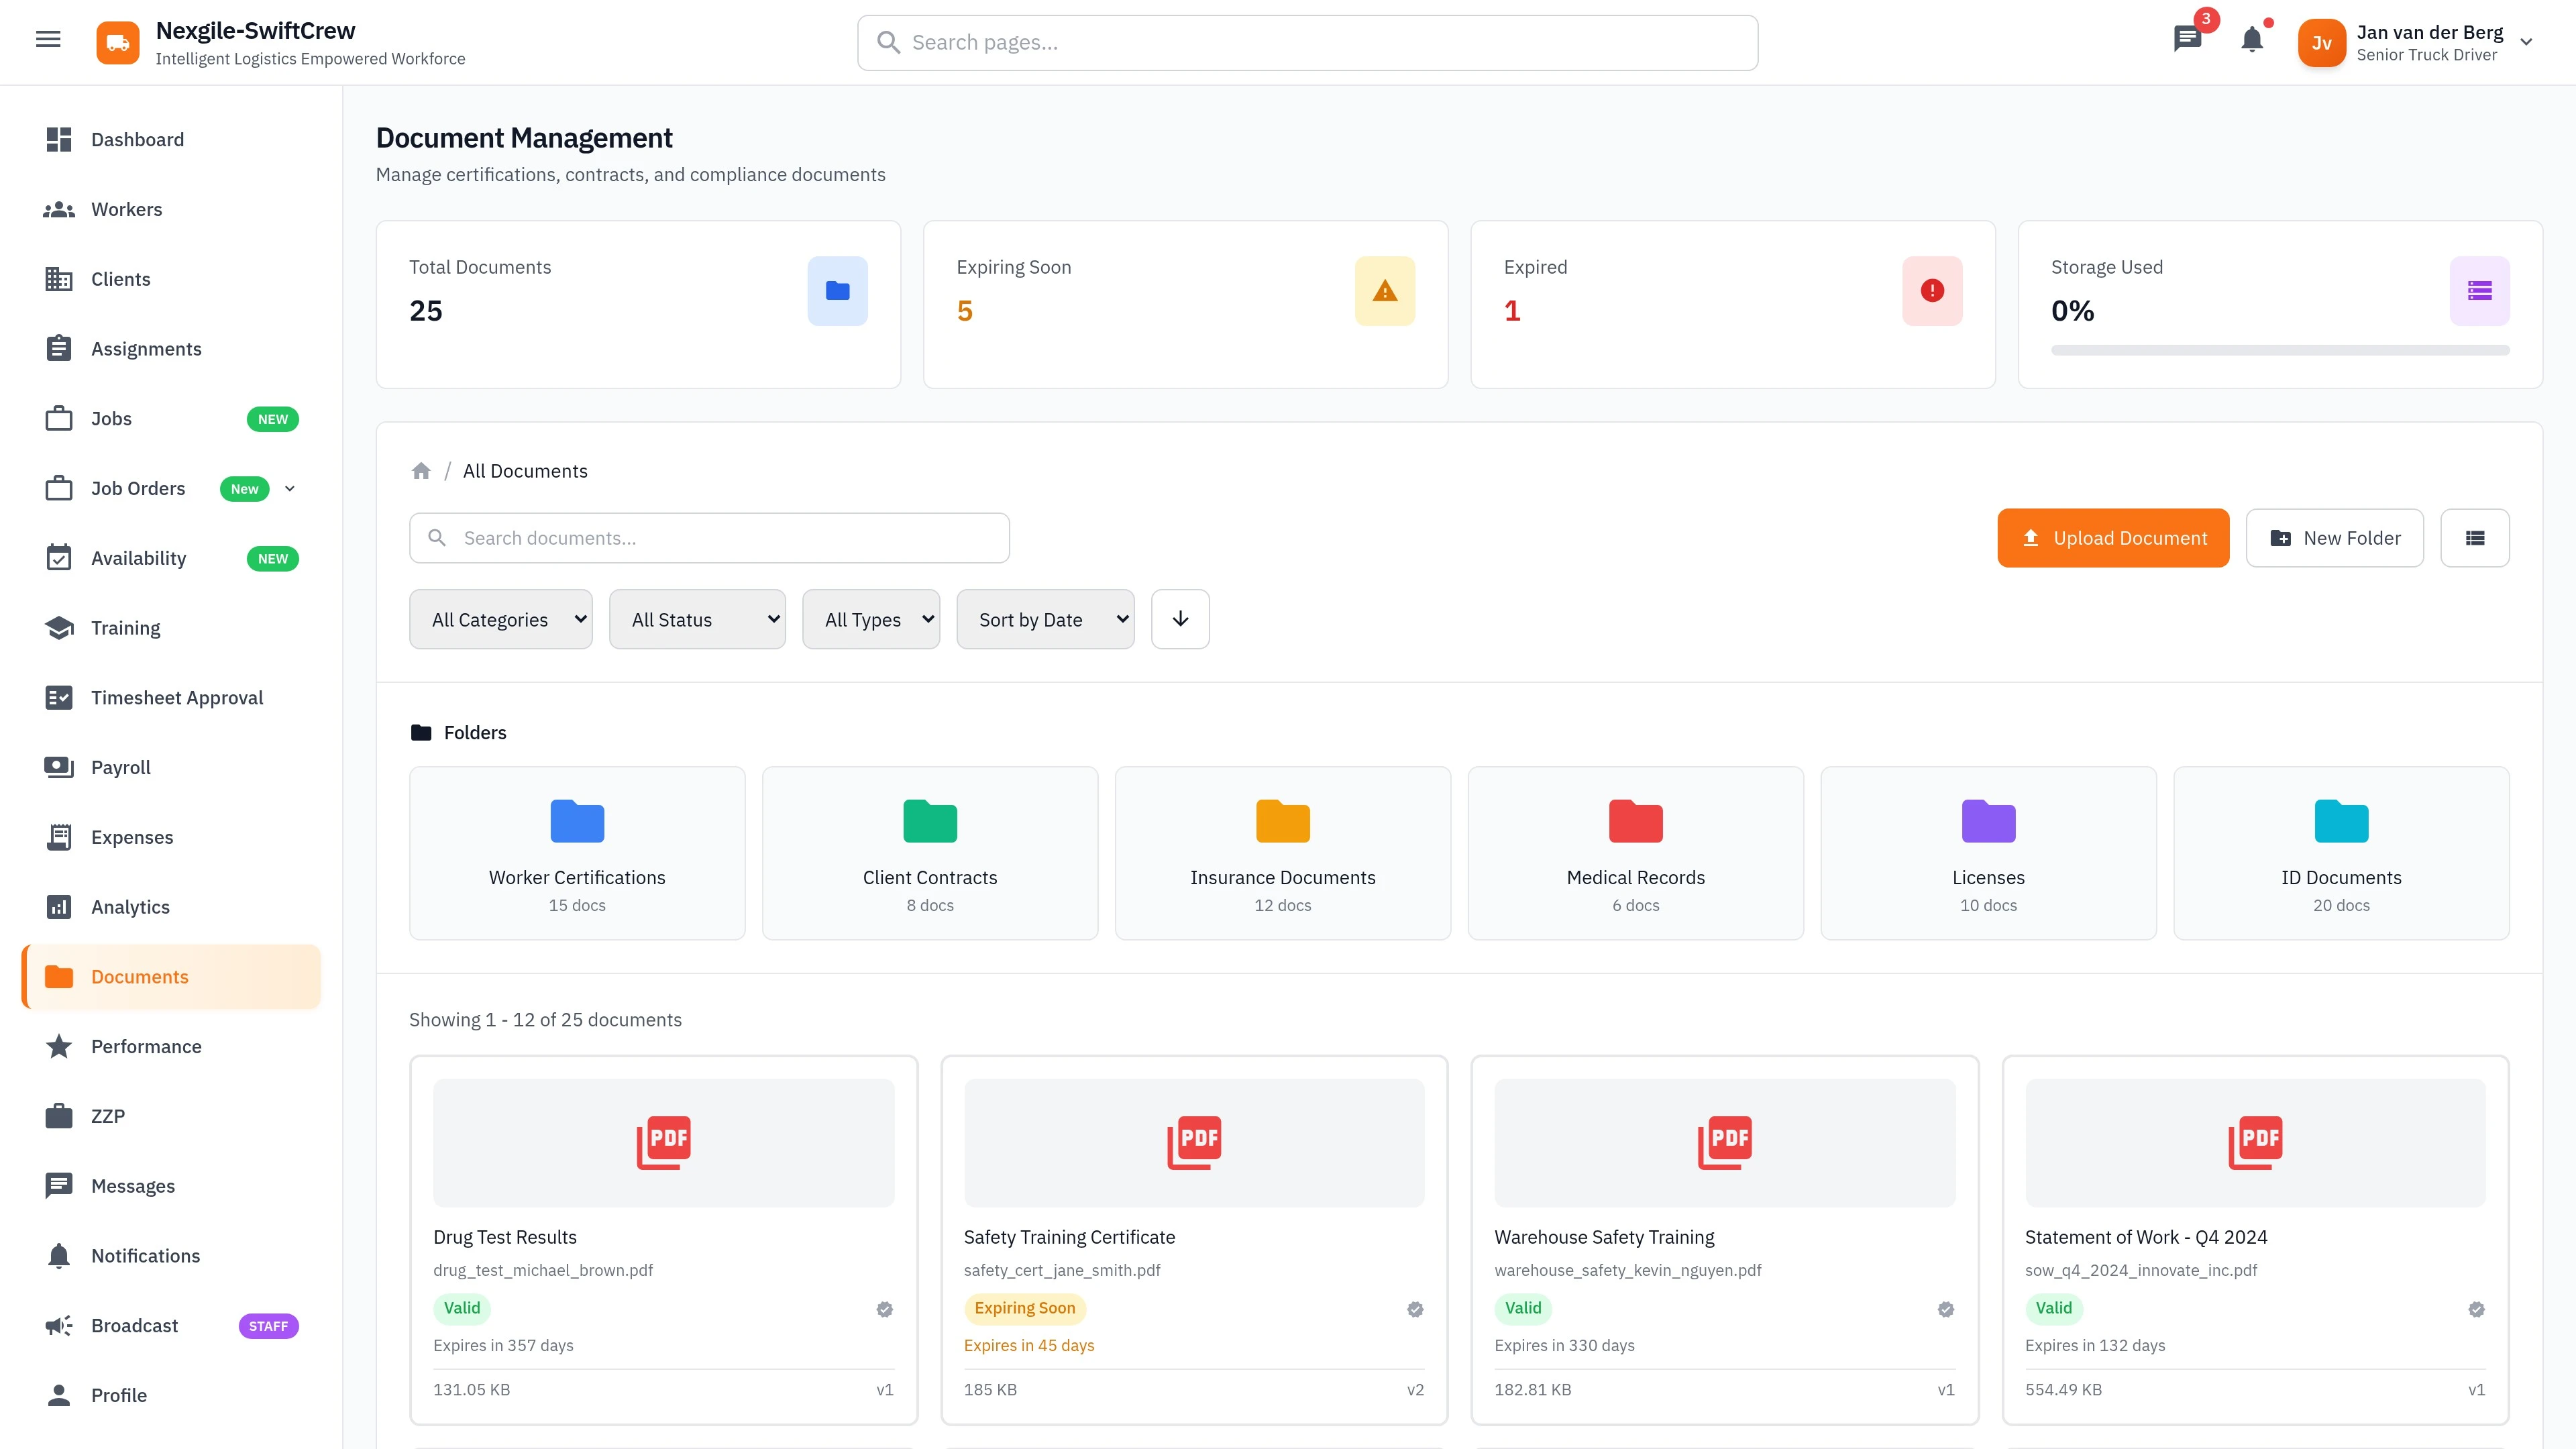Select the Broadcast megaphone icon in sidebar
This screenshot has width=2576, height=1449.
click(x=59, y=1325)
